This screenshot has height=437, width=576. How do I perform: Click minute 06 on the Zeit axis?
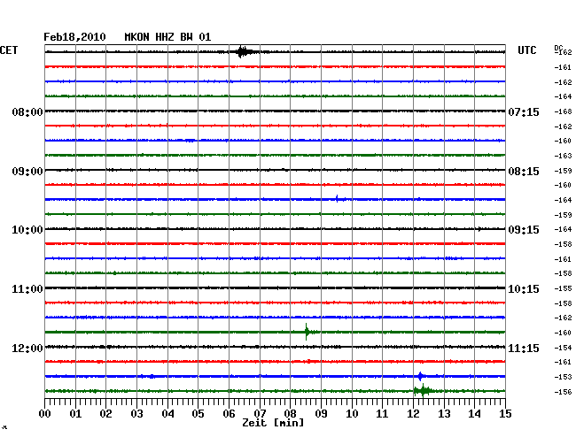229,414
